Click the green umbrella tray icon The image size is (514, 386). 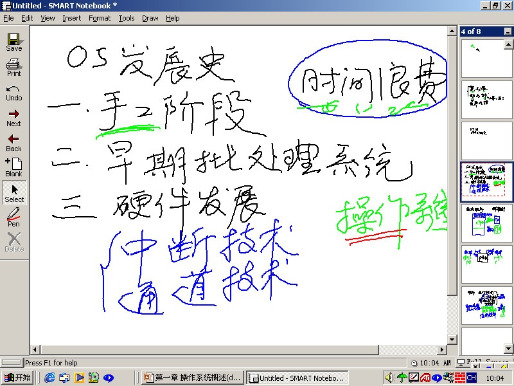[x=402, y=378]
